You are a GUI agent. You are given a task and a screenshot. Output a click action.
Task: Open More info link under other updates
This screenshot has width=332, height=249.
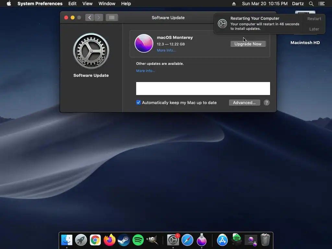[x=146, y=71]
